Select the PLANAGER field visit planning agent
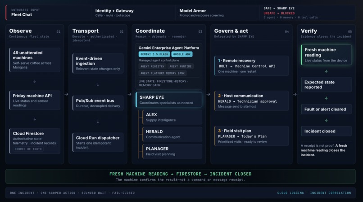The height and width of the screenshot is (202, 363). coord(172,151)
